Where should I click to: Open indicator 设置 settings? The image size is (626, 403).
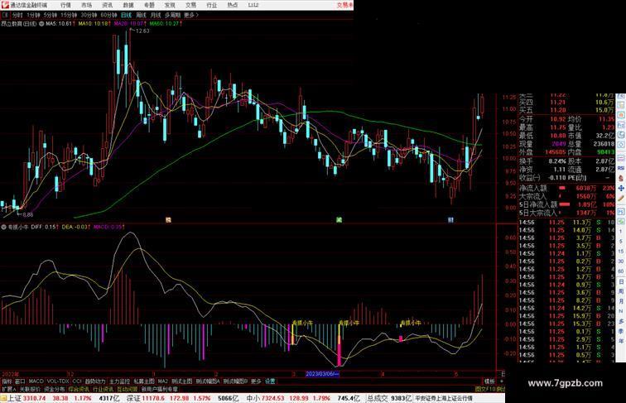click(270, 381)
